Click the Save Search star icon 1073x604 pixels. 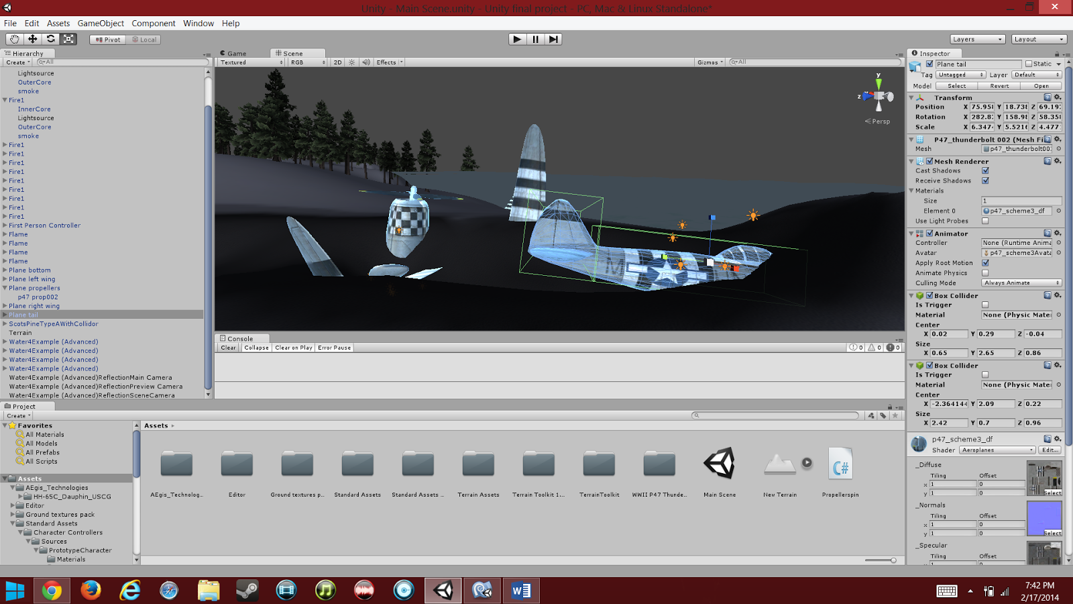click(895, 415)
